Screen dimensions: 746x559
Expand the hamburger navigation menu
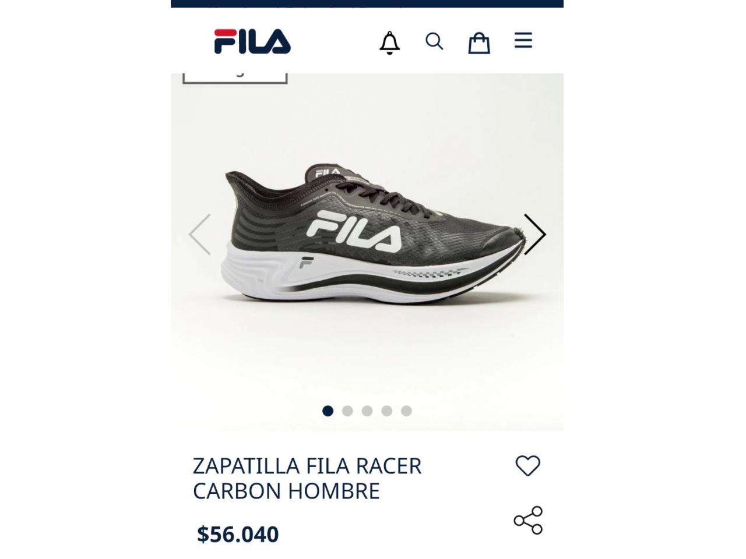tap(523, 40)
